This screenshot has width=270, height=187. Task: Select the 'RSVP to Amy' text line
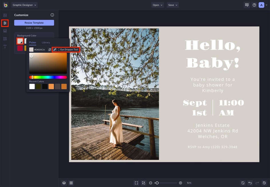pos(213,147)
